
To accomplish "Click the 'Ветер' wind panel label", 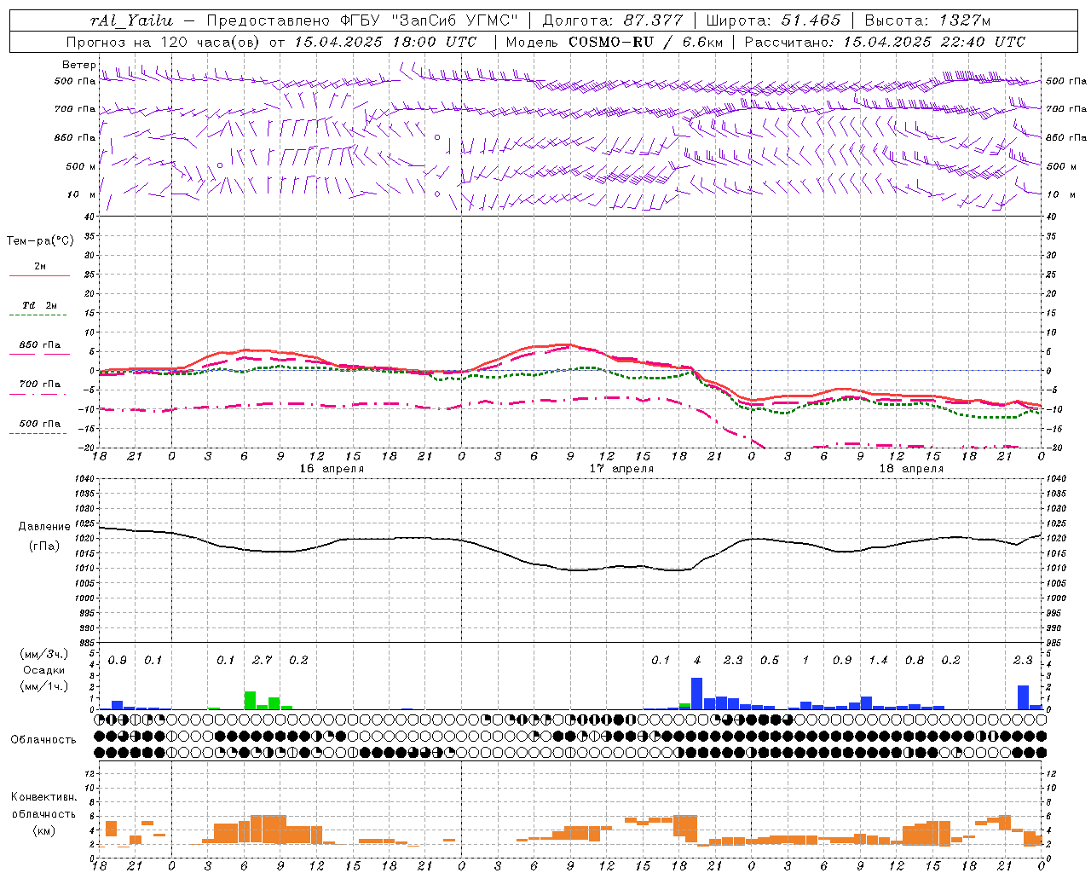I will (78, 65).
